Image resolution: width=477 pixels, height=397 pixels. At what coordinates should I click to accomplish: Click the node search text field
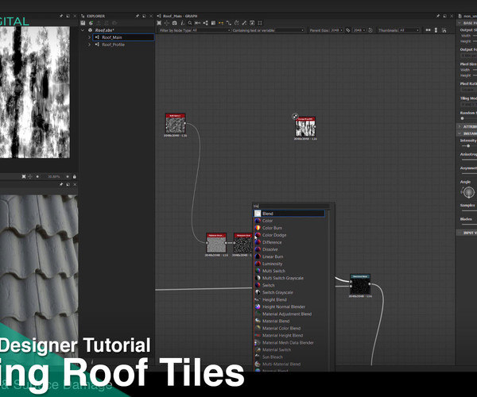[291, 206]
